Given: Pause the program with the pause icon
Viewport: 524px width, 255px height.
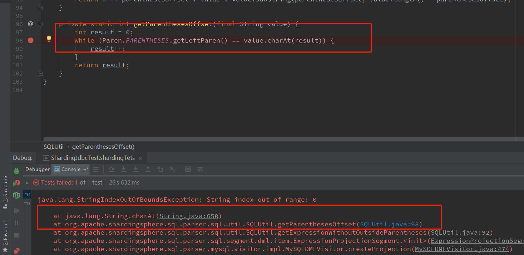Looking at the screenshot, I should click(x=16, y=223).
